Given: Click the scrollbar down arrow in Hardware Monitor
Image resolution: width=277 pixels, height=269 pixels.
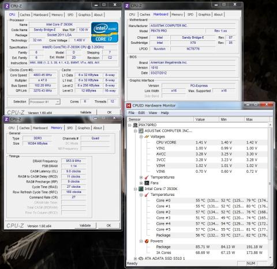Looking at the screenshot, I should click(270, 257).
